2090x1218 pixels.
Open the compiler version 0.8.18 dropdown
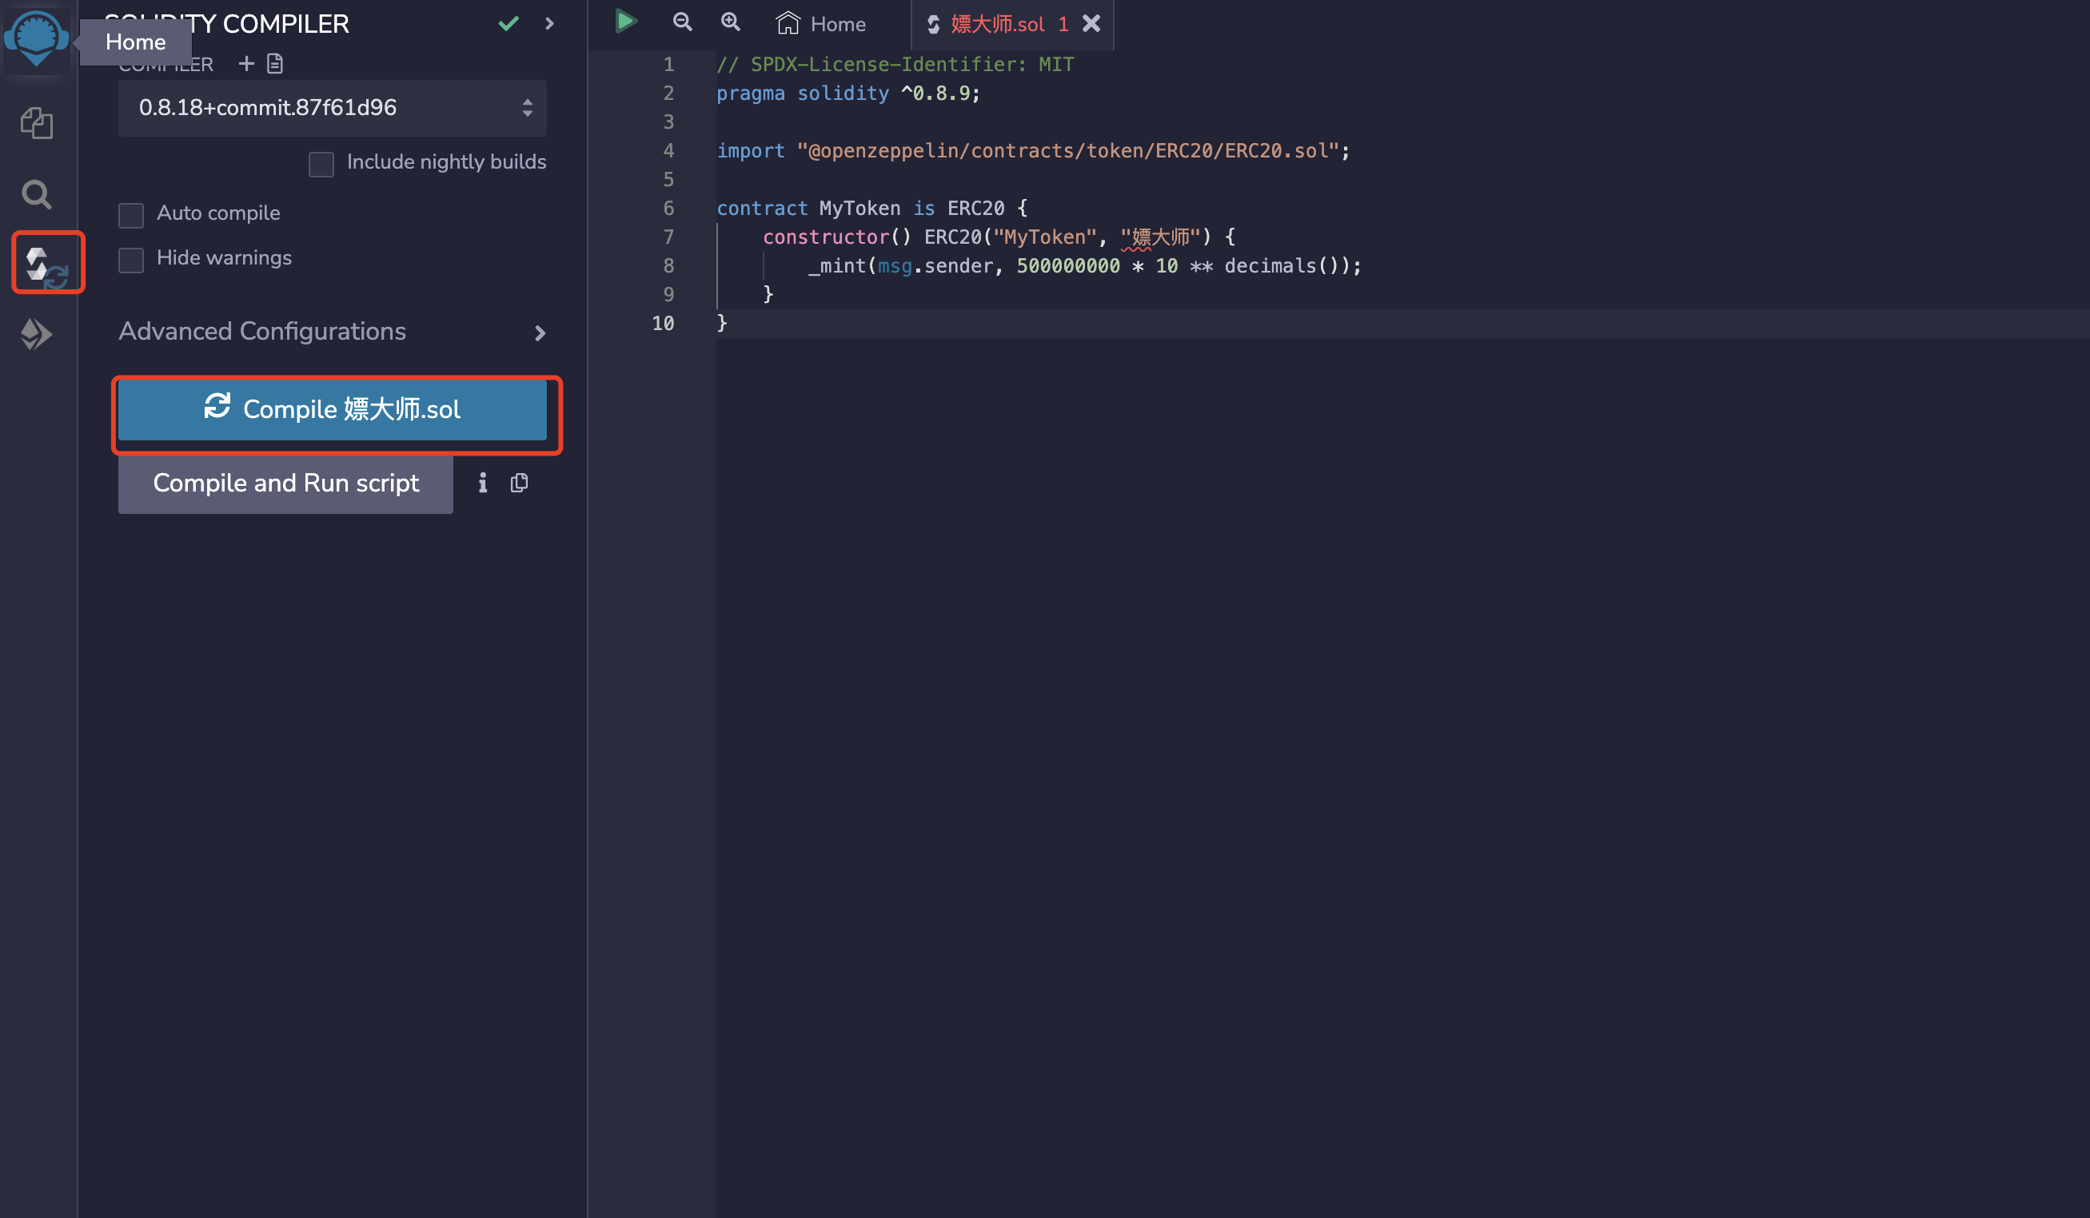pyautogui.click(x=332, y=108)
